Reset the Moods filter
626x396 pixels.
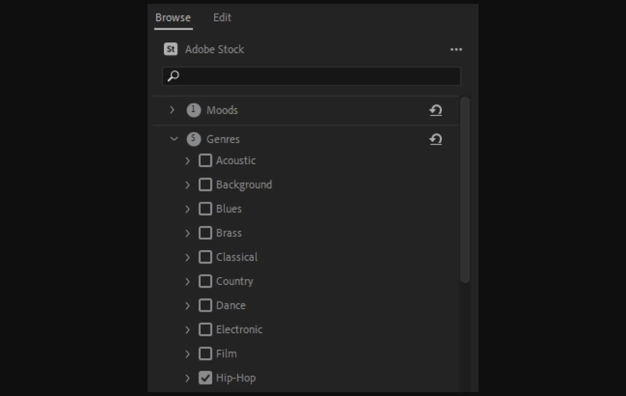436,110
